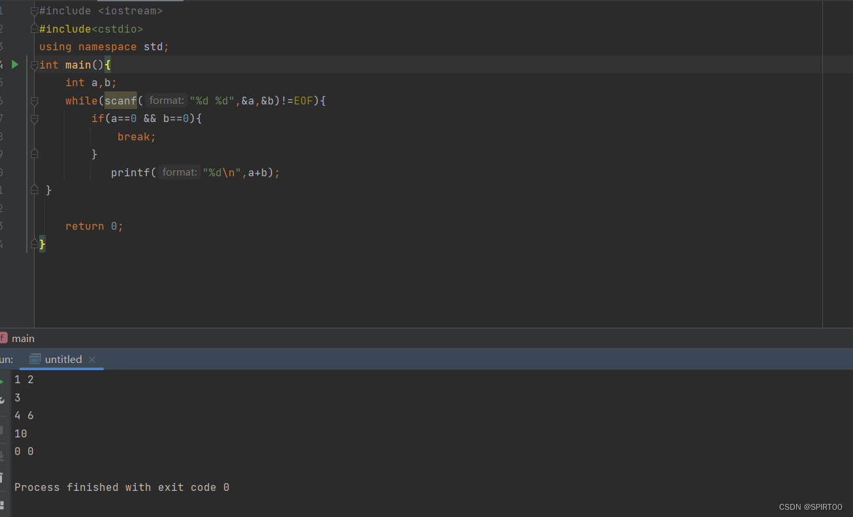Click console input line '4 6'
The width and height of the screenshot is (853, 517).
pos(24,415)
